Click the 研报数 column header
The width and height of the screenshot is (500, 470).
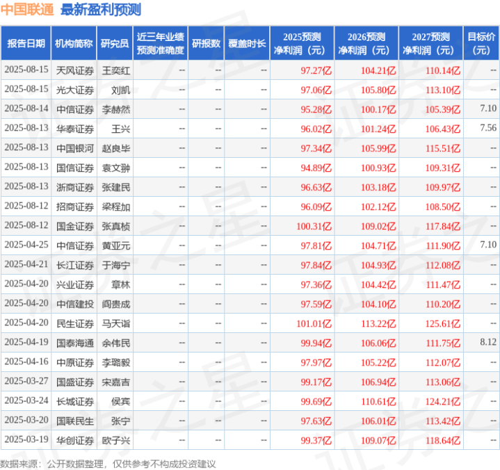coord(206,43)
